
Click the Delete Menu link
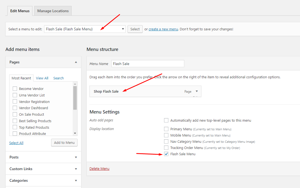(99, 168)
